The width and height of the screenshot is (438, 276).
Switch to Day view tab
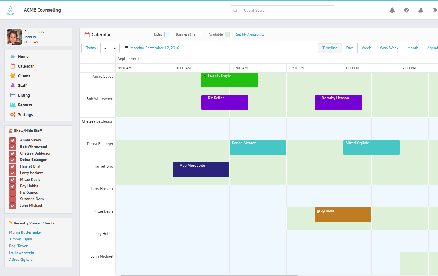pos(350,48)
